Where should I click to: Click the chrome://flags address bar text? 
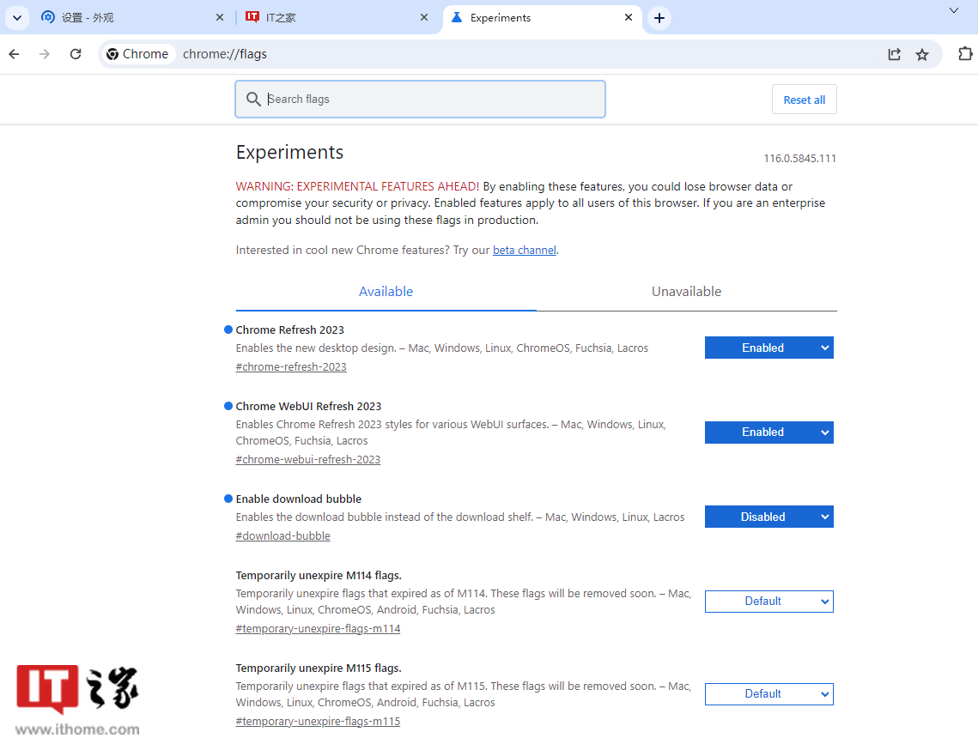[x=225, y=54]
